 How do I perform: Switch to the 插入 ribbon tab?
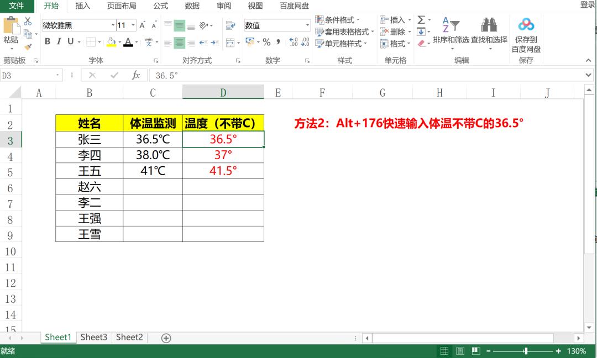click(82, 7)
